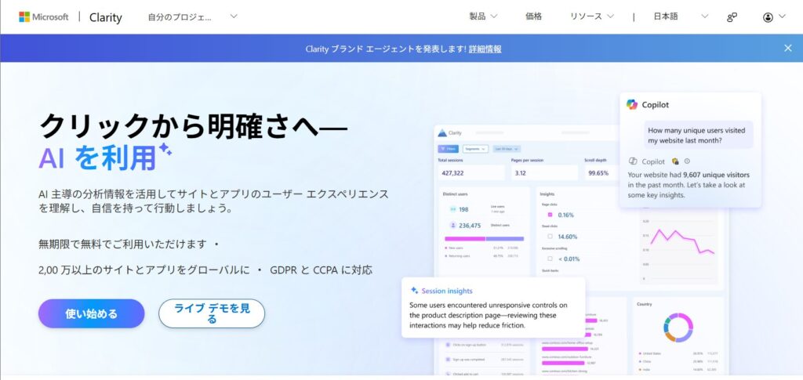
Task: Follow the 詳細情報 link in the banner
Action: click(x=485, y=49)
